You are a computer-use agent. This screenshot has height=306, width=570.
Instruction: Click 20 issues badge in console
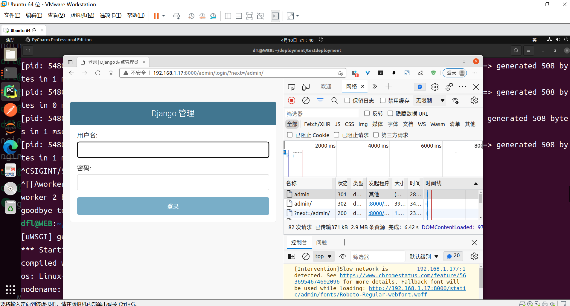[453, 256]
